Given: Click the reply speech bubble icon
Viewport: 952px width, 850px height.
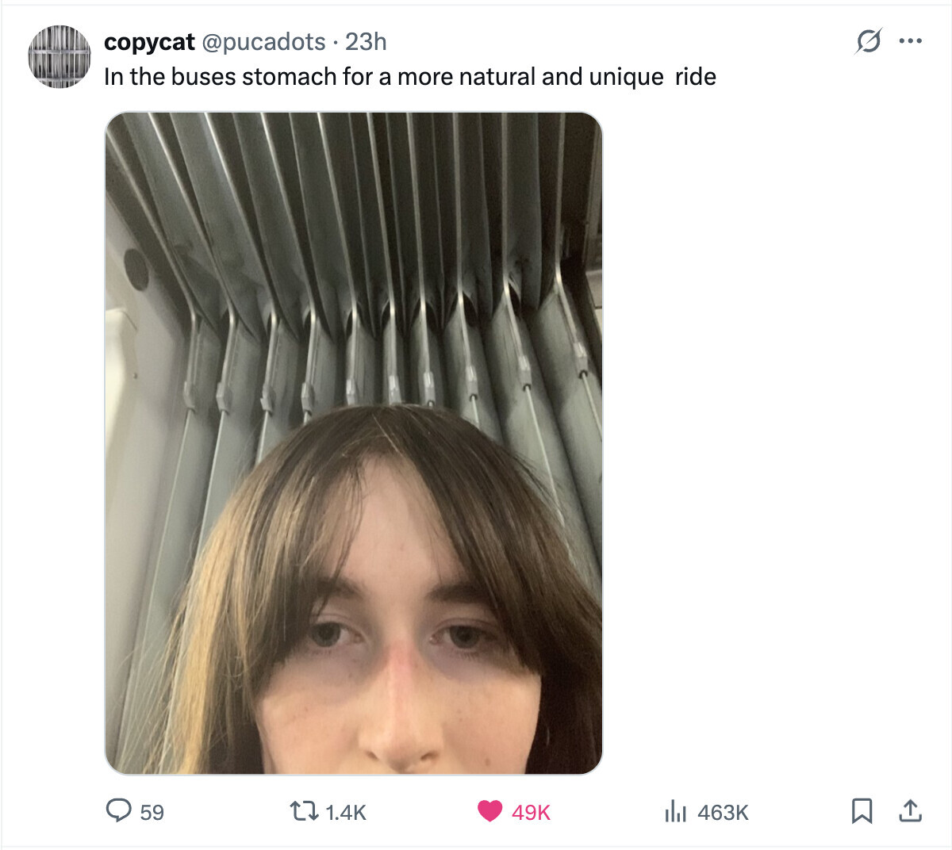Looking at the screenshot, I should pos(119,810).
